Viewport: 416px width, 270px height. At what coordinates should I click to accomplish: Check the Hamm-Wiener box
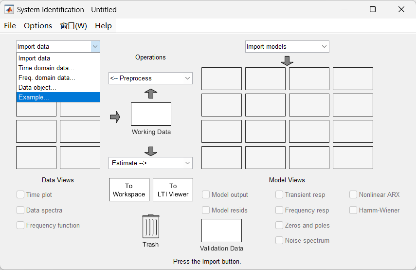(353, 210)
